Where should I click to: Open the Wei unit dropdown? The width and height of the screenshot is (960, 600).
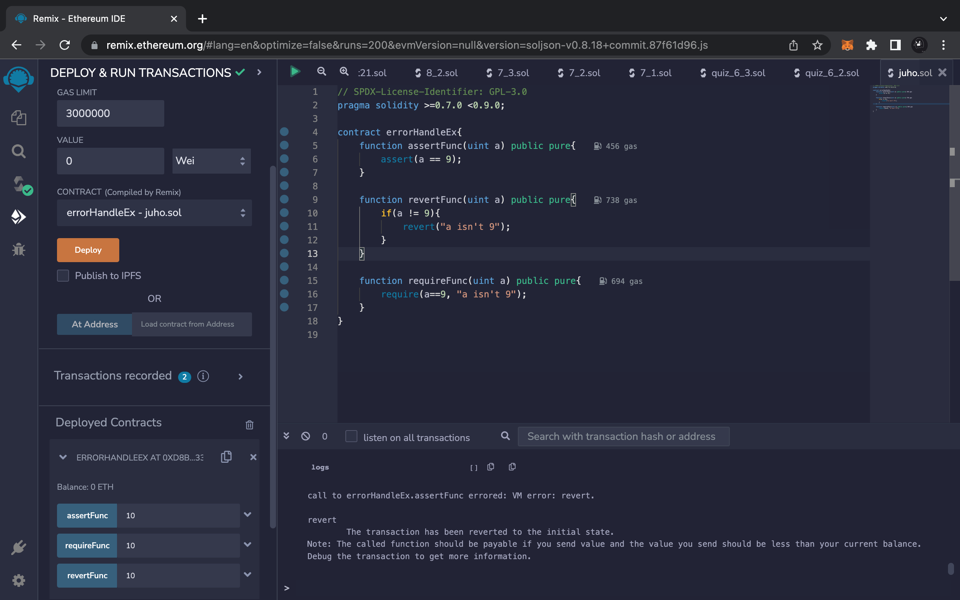[211, 161]
